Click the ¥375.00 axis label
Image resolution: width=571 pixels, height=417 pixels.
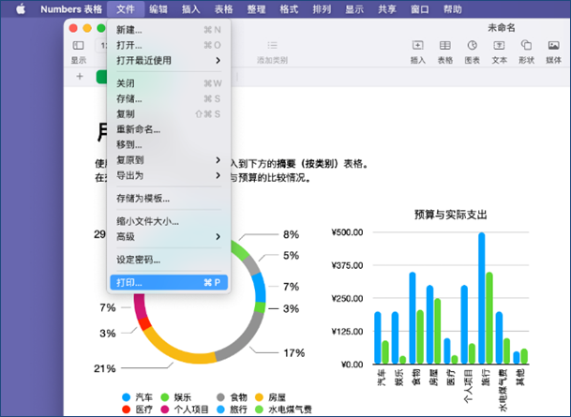347,265
